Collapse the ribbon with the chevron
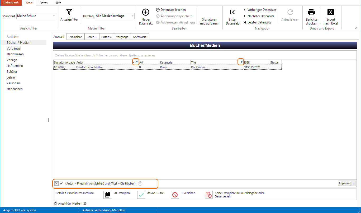Image resolution: width=361 pixels, height=213 pixels. (356, 28)
